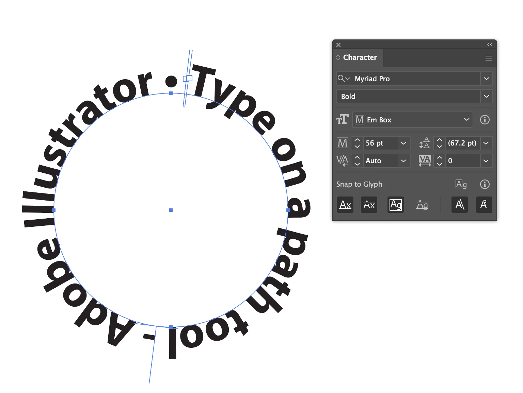523x393 pixels.
Task: Open the kerning dropdown arrow
Action: pos(403,161)
